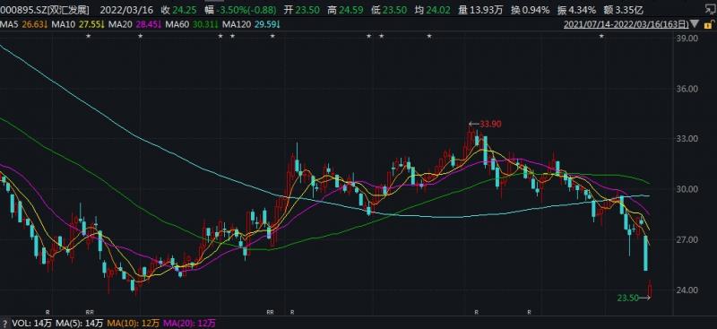This screenshot has width=717, height=329.
Task: Click the last star event marker at far right
Action: pyautogui.click(x=601, y=36)
